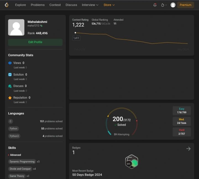The width and height of the screenshot is (199, 179).
Task: Click the Advanced skills heading
Action: click(x=15, y=155)
